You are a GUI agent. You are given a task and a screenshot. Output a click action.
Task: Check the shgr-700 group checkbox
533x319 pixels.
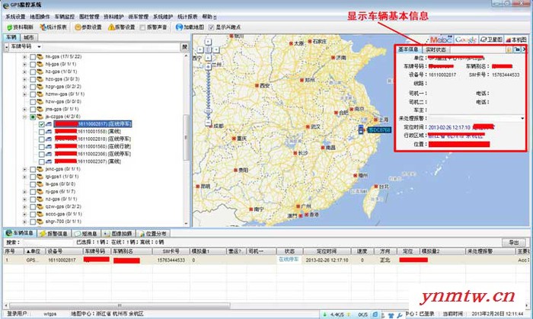tap(33, 222)
